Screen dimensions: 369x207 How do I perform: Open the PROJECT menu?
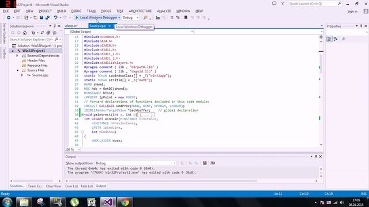(x=45, y=11)
